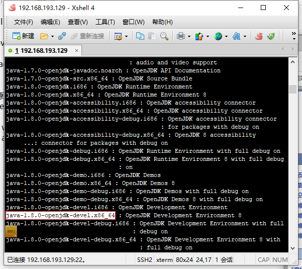Click java-1.8.0-openjdk.i686 line
302x269 pixels.
[x=99, y=86]
